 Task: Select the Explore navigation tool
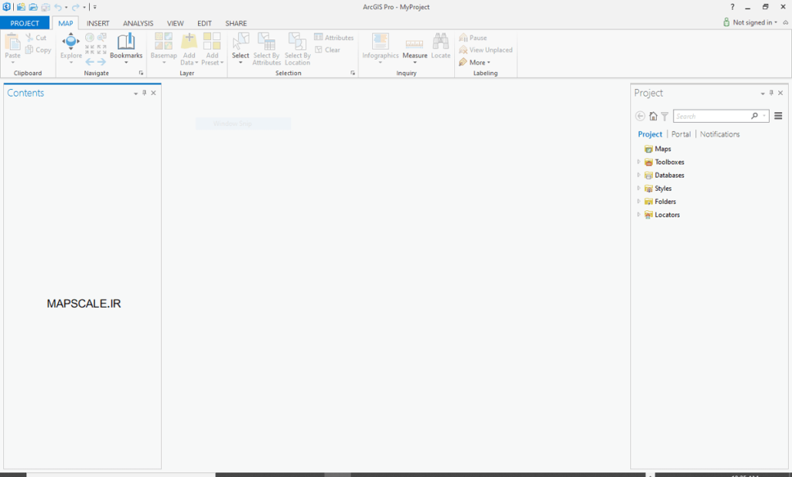coord(70,45)
